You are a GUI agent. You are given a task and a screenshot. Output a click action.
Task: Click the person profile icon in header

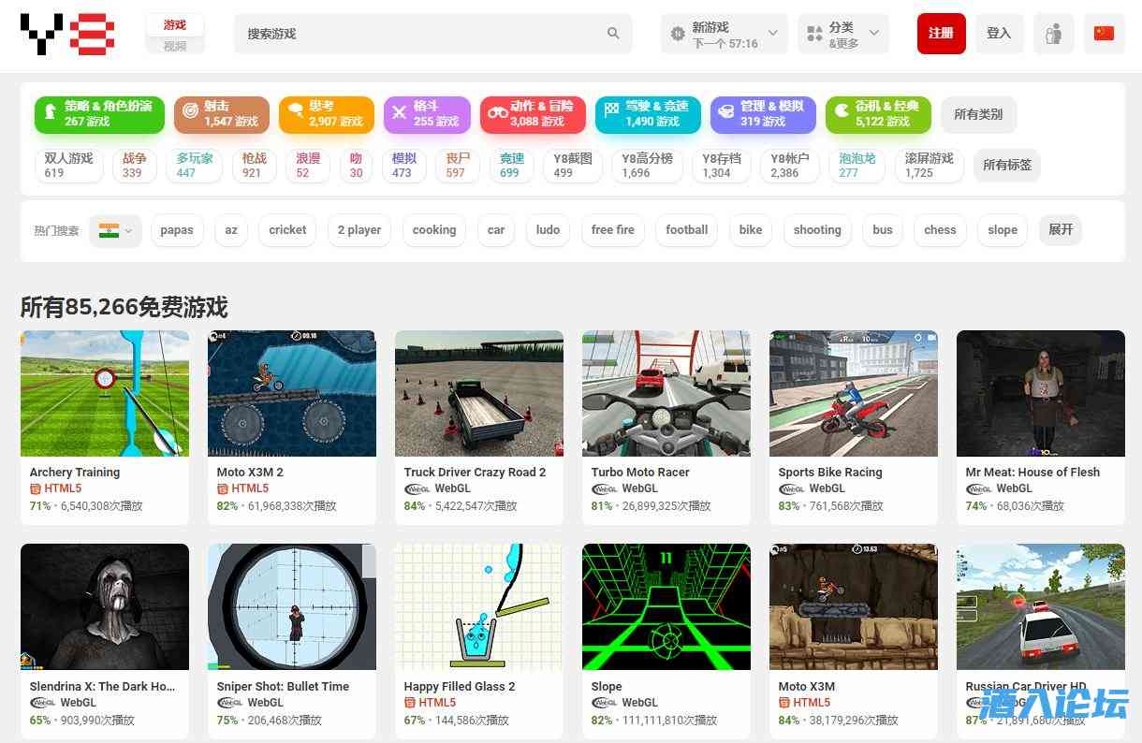click(x=1053, y=34)
